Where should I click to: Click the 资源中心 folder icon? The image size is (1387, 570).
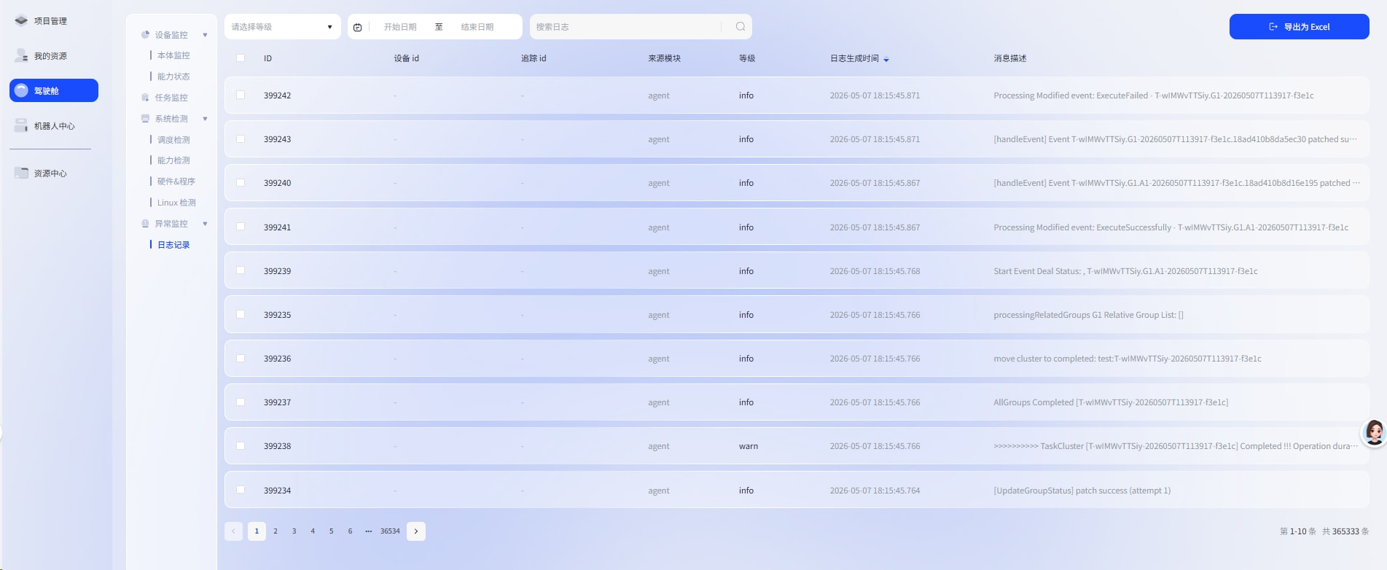21,173
